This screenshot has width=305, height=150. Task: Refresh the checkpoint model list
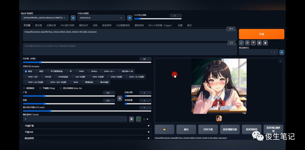pos(73,18)
